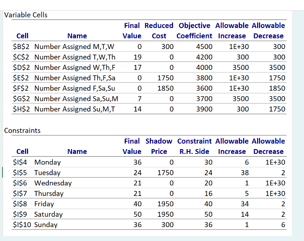Click Wednesday R.H. side value 20
The width and height of the screenshot is (304, 241).
tap(208, 183)
